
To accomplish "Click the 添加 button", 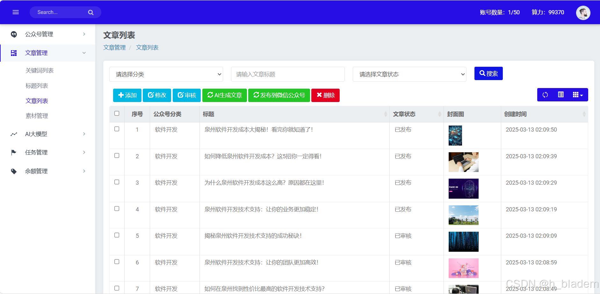I will [x=127, y=95].
